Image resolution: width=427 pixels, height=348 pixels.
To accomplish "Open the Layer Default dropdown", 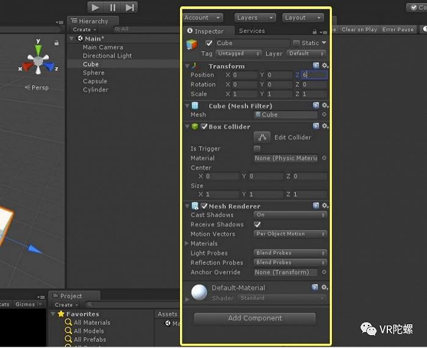I will click(x=307, y=54).
